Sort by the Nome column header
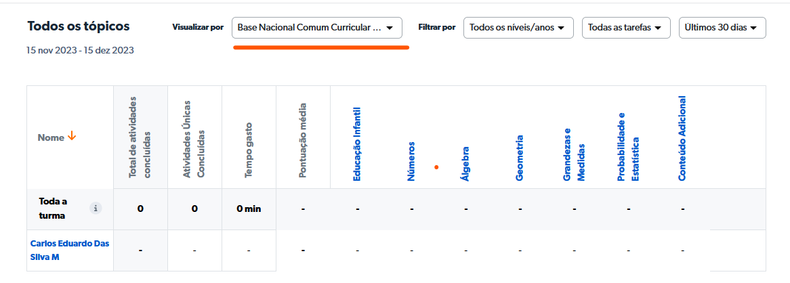The width and height of the screenshot is (790, 283). point(51,137)
